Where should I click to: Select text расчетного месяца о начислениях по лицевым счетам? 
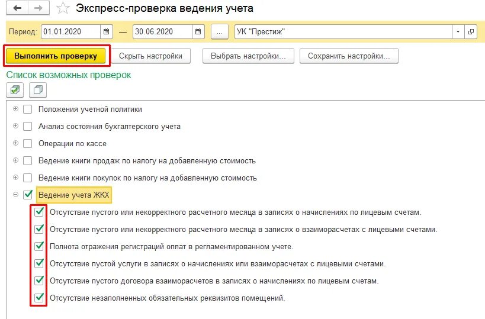tap(235, 212)
